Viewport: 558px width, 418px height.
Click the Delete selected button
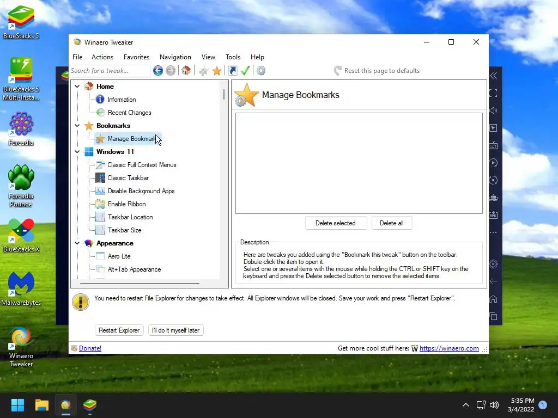(x=336, y=223)
